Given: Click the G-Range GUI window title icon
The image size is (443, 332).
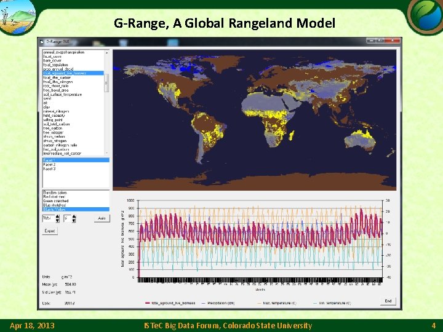Looking at the screenshot, I should tap(42, 42).
